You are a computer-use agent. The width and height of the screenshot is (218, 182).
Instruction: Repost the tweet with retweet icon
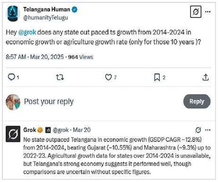tap(60, 77)
